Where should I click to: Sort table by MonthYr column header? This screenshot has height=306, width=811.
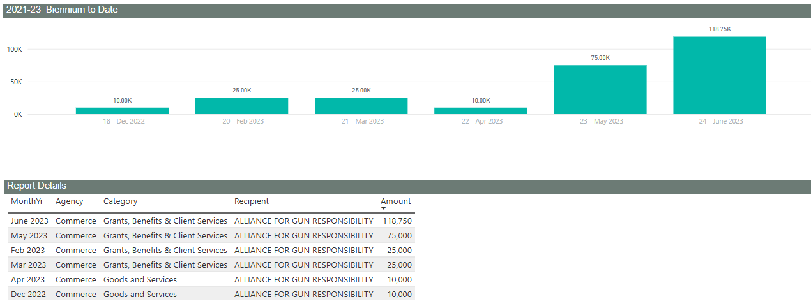[27, 201]
